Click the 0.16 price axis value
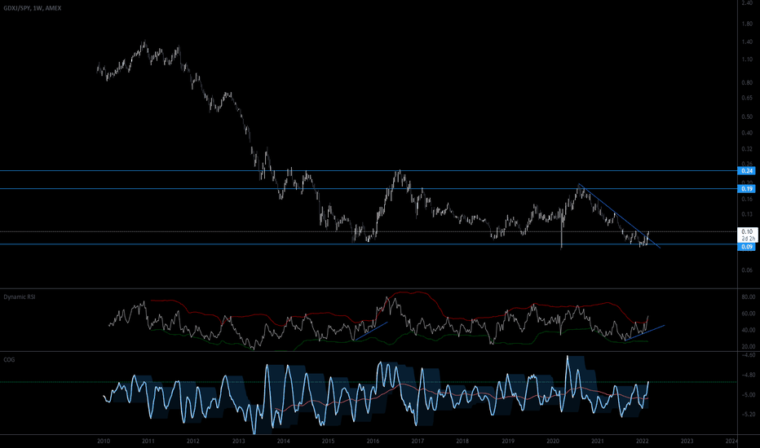This screenshot has width=760, height=448. click(x=747, y=199)
